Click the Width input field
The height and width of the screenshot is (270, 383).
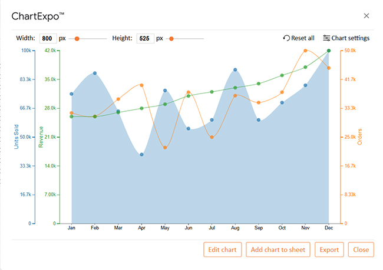(x=47, y=38)
